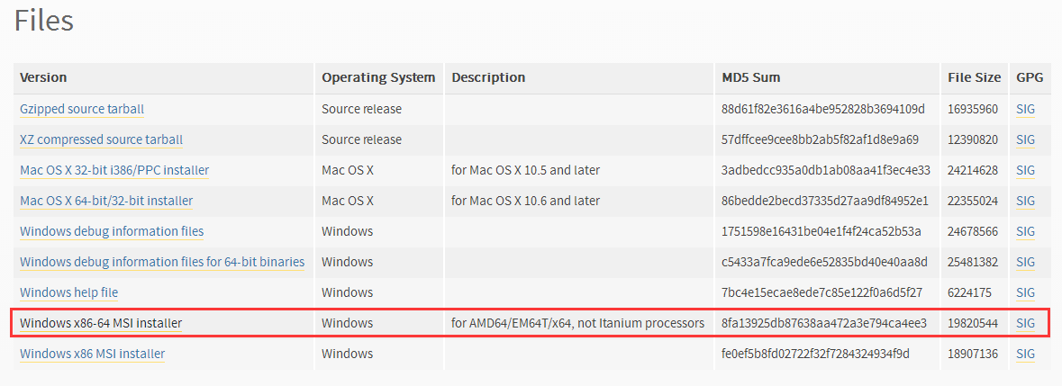Open debug information files for 64-bit binaries
This screenshot has width=1062, height=386.
(x=162, y=262)
